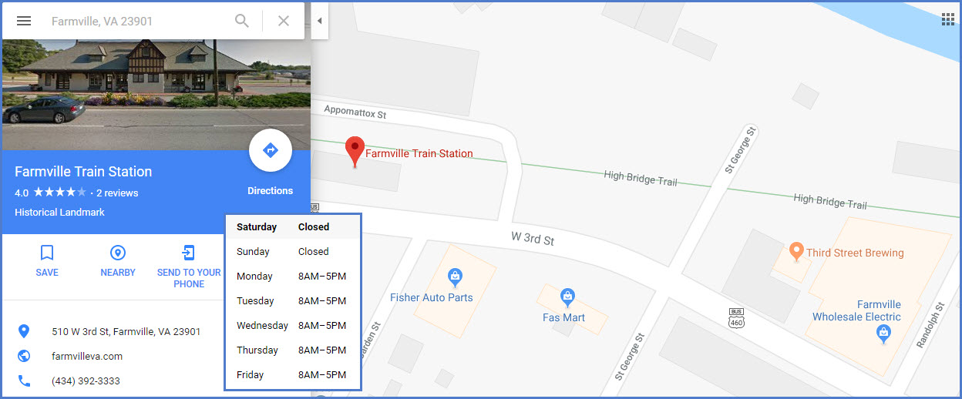
Task: Search Nearby places icon
Action: (118, 260)
